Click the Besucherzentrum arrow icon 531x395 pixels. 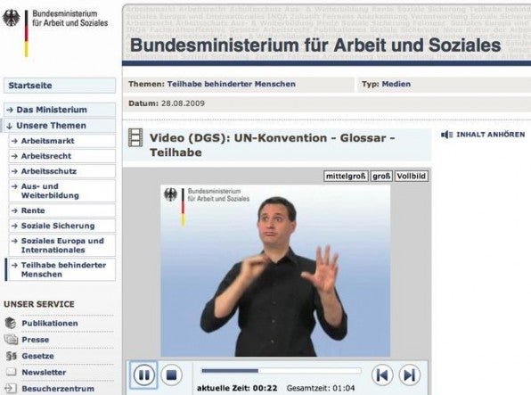(x=11, y=388)
